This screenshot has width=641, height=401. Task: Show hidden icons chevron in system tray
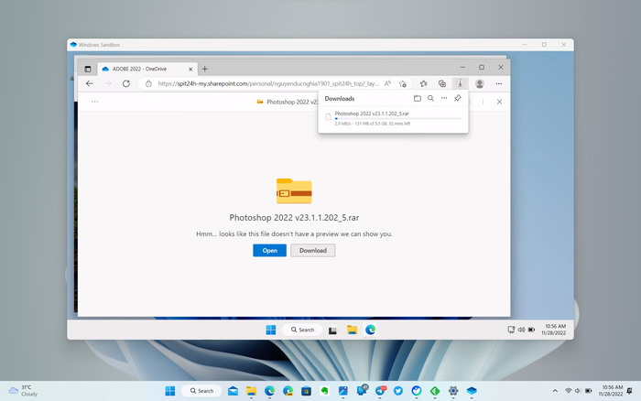click(555, 391)
